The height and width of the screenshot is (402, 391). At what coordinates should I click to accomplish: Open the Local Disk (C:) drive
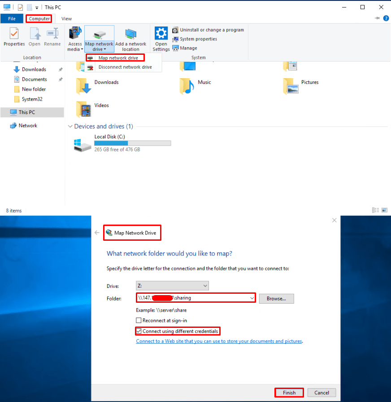[x=83, y=145]
